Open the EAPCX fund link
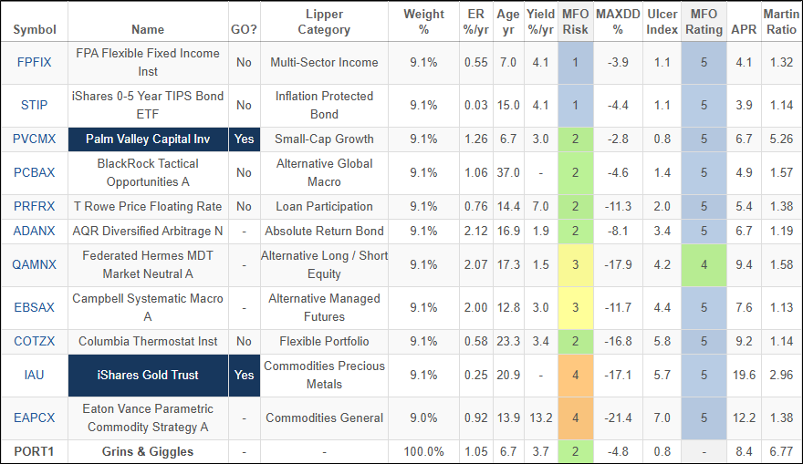 coord(35,418)
